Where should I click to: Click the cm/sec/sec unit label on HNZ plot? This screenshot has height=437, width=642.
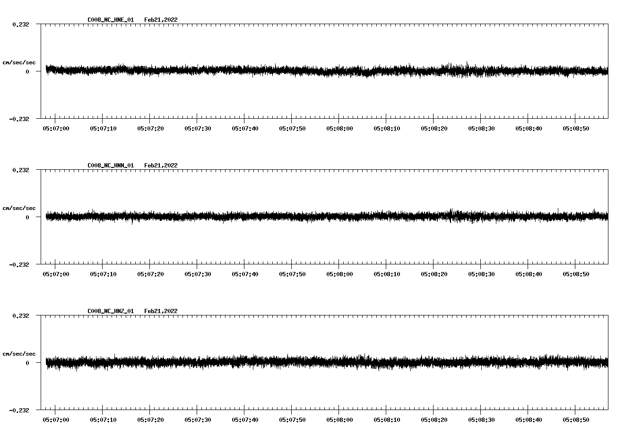coord(19,354)
